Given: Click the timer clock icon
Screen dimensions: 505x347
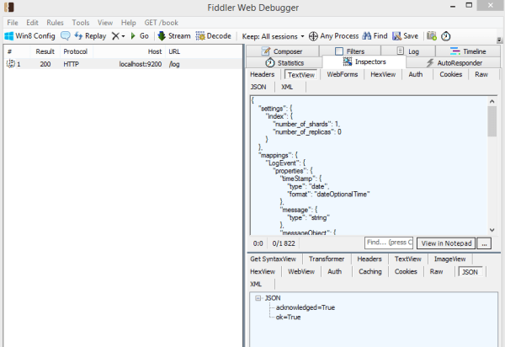Looking at the screenshot, I should (x=445, y=36).
